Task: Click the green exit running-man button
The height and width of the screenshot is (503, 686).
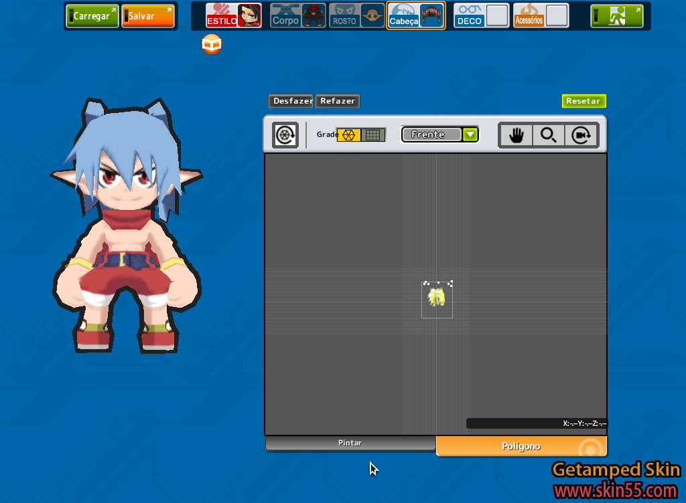Action: coord(617,16)
